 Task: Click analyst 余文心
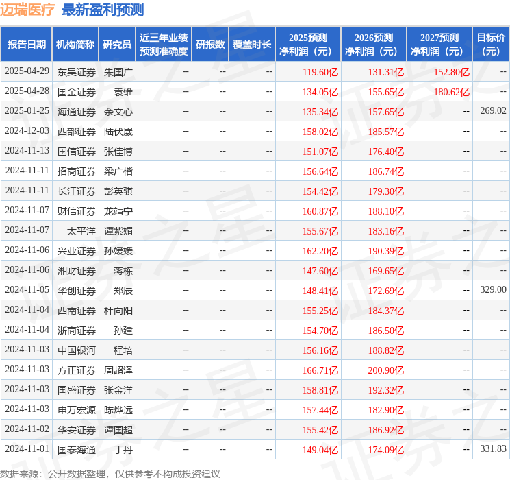point(118,112)
